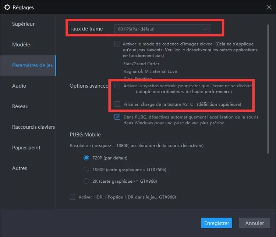This screenshot has height=237, width=276.
Task: Open the Réseau settings tab
Action: [20, 106]
